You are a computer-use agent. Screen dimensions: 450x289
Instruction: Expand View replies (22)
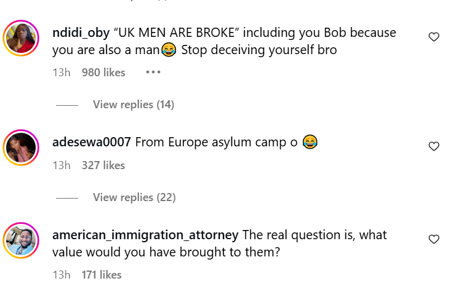point(134,197)
